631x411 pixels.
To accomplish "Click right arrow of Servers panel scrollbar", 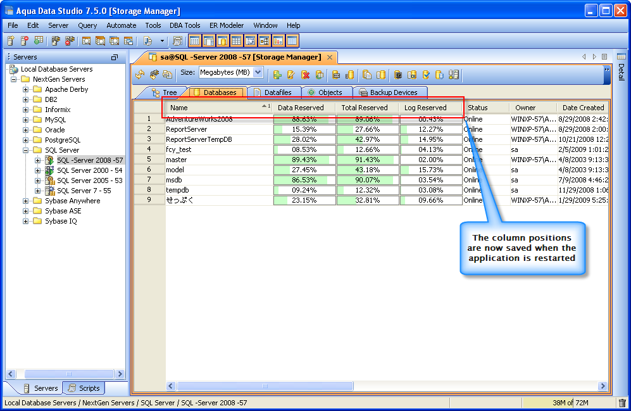I will (x=120, y=374).
